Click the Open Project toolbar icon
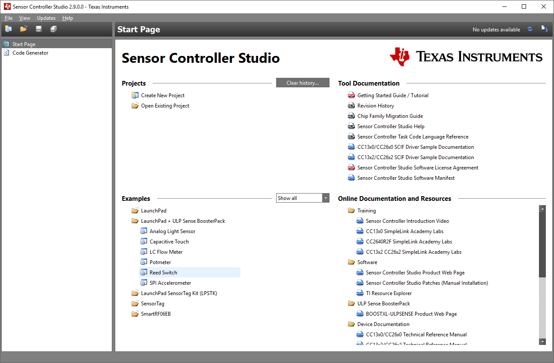This screenshot has width=554, height=363. 24,29
